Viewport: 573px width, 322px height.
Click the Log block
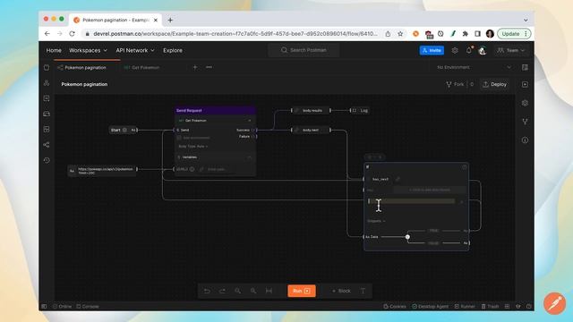[x=360, y=110]
